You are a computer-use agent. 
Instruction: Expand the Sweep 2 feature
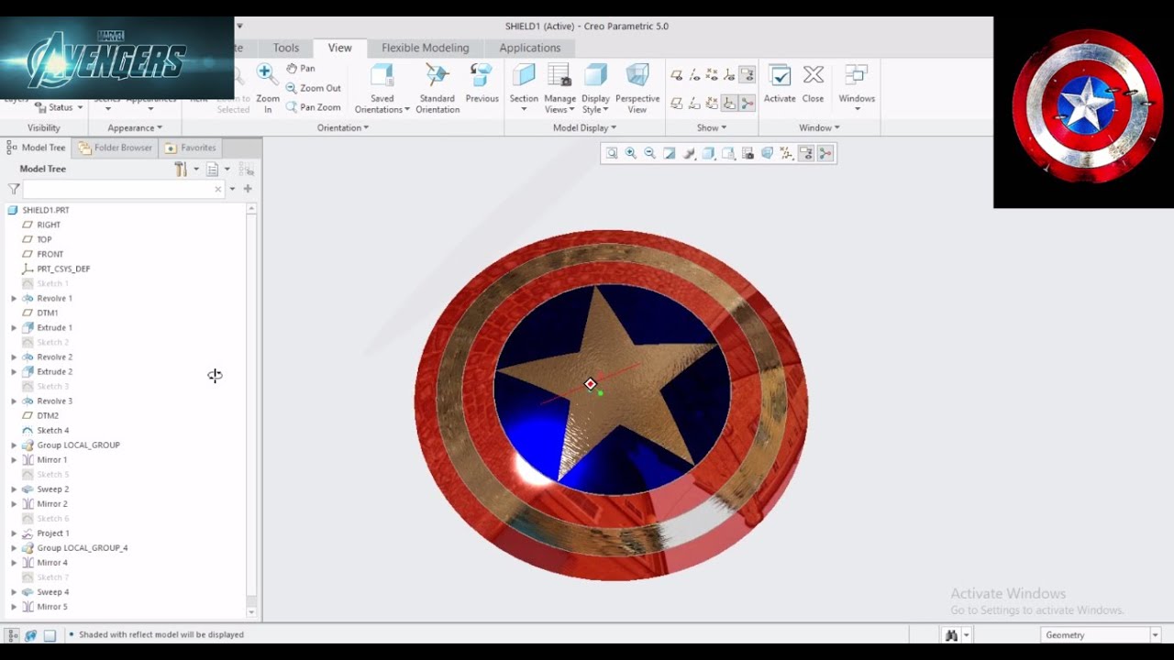[x=14, y=489]
